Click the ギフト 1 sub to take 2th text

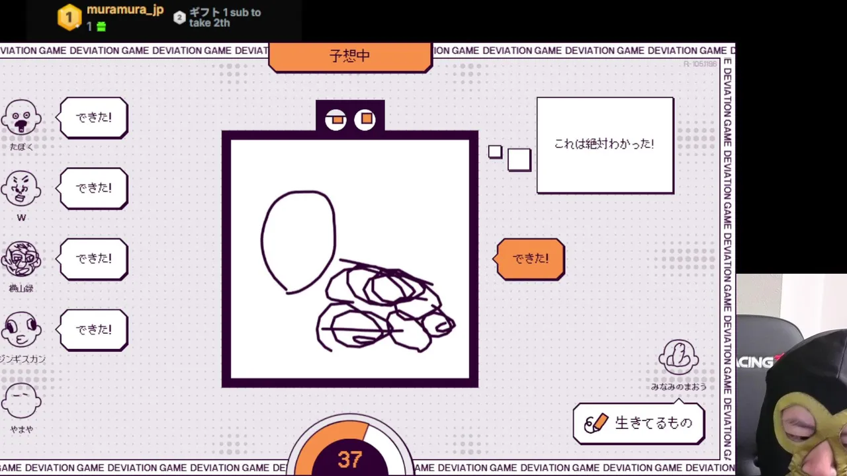225,18
